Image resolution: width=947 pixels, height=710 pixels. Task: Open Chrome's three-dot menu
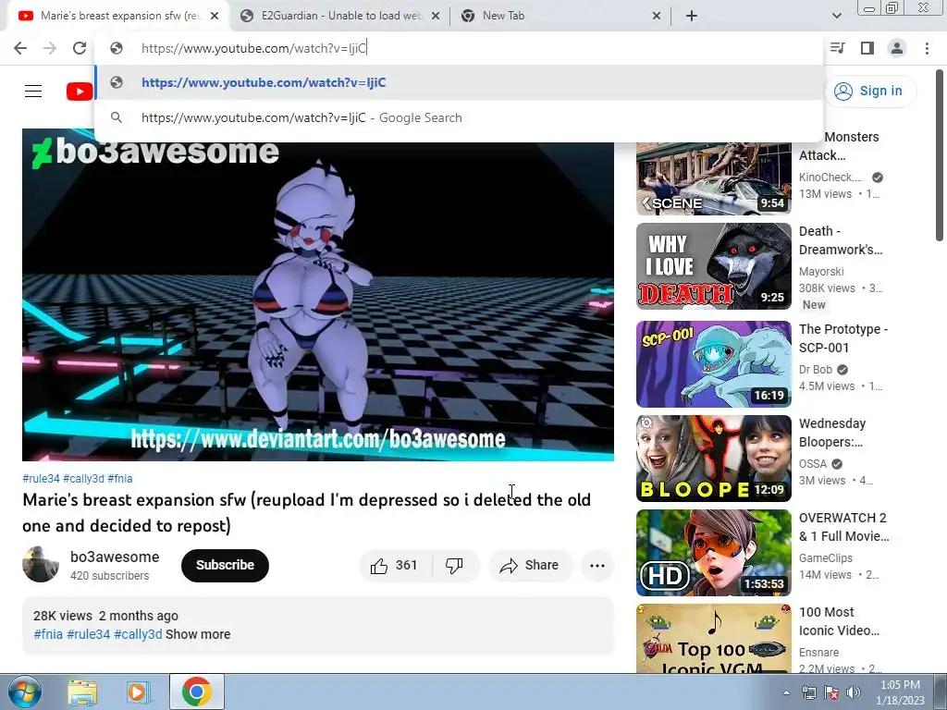point(927,48)
